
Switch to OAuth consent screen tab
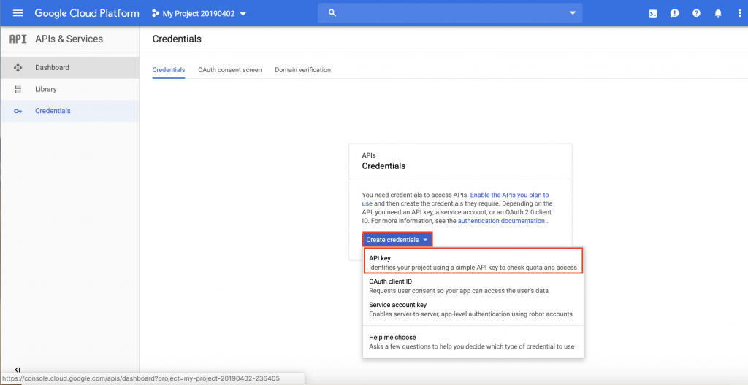[230, 69]
